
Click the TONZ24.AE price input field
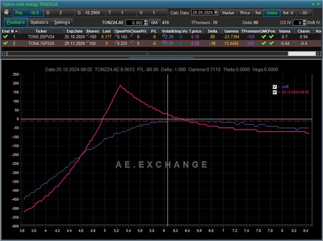coord(135,23)
